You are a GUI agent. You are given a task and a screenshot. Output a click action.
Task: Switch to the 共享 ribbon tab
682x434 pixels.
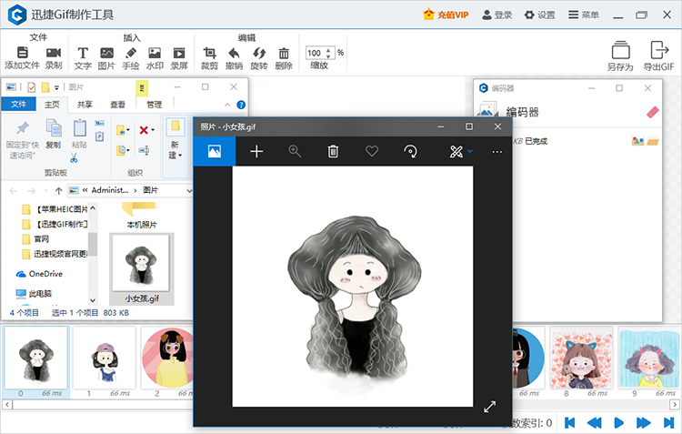(85, 105)
